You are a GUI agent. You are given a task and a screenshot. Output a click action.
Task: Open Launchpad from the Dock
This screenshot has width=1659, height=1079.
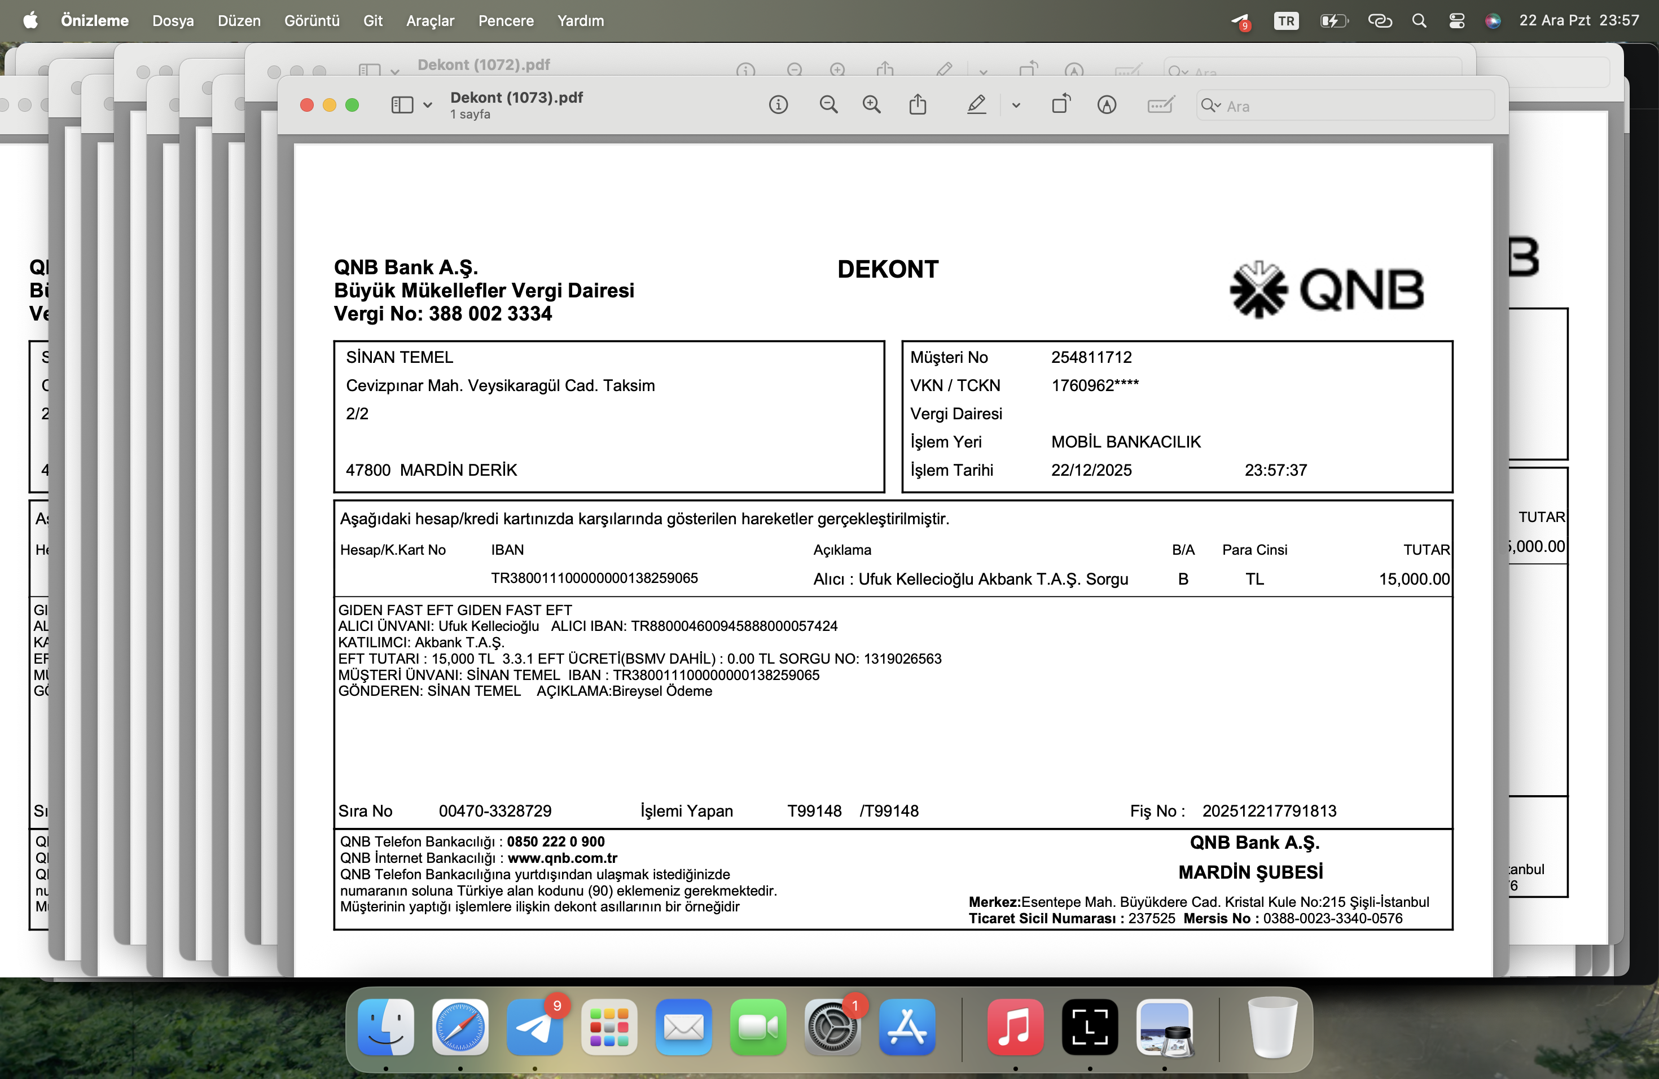point(609,1027)
